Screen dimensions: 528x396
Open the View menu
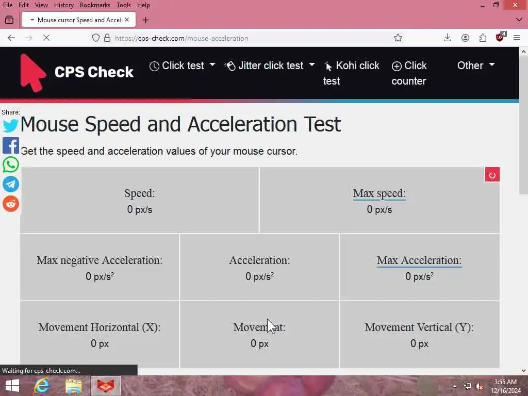tap(41, 5)
